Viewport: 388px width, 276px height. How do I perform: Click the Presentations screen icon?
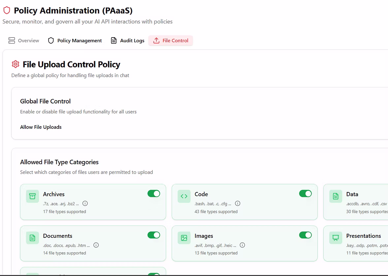coord(336,238)
